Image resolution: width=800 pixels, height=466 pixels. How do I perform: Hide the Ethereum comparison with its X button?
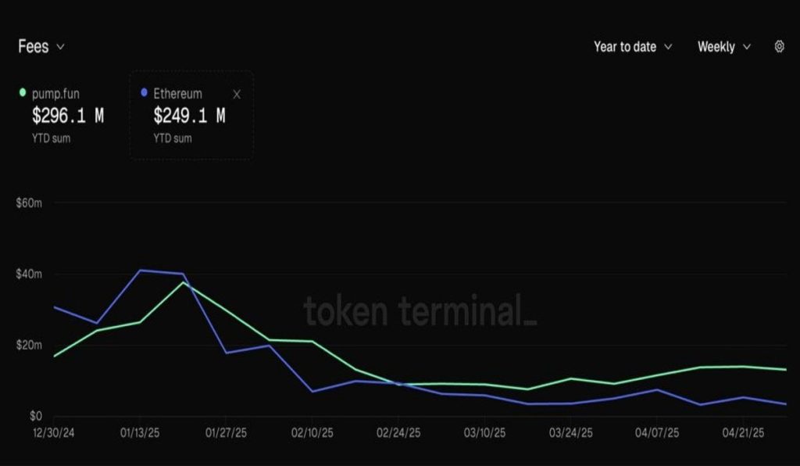point(235,94)
